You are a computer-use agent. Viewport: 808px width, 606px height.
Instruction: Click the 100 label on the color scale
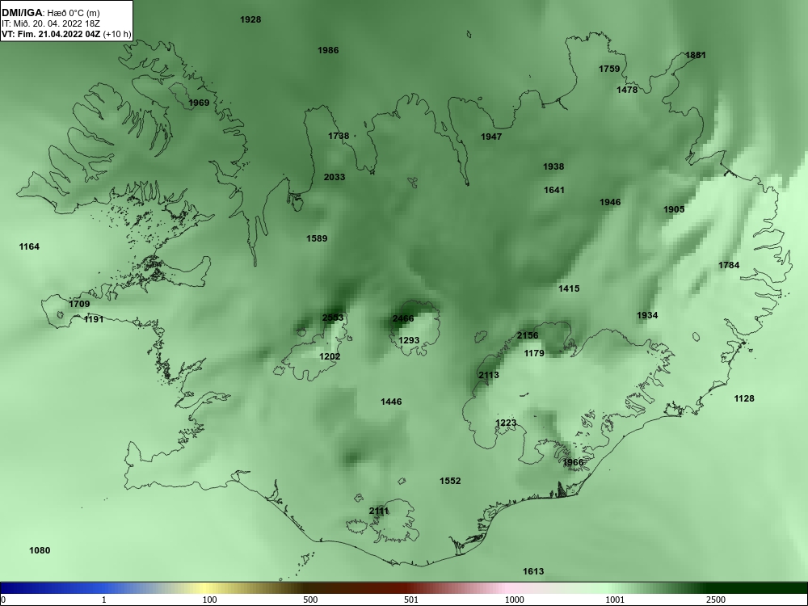tap(210, 600)
